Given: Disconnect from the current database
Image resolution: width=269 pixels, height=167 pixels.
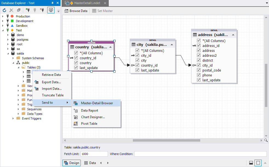Looking at the screenshot, I should (x=42, y=10).
